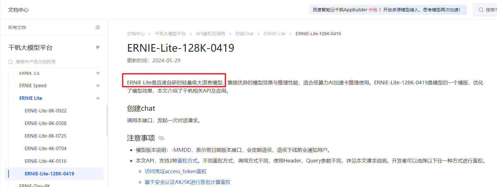Open ERNIE-Lite-4K-0704 document

pyautogui.click(x=45, y=149)
